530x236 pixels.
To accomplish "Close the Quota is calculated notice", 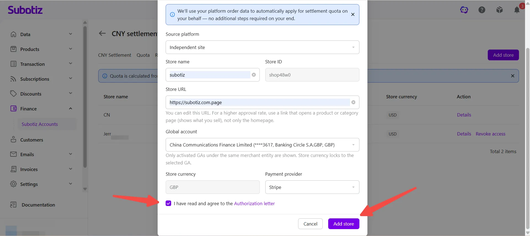I will (x=513, y=76).
